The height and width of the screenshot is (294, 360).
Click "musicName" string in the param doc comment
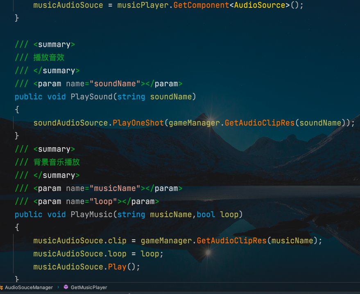click(115, 189)
